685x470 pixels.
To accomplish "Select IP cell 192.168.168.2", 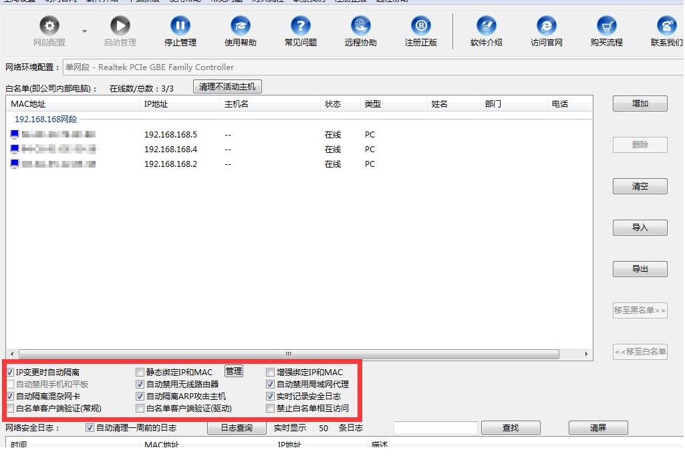I will (x=171, y=164).
